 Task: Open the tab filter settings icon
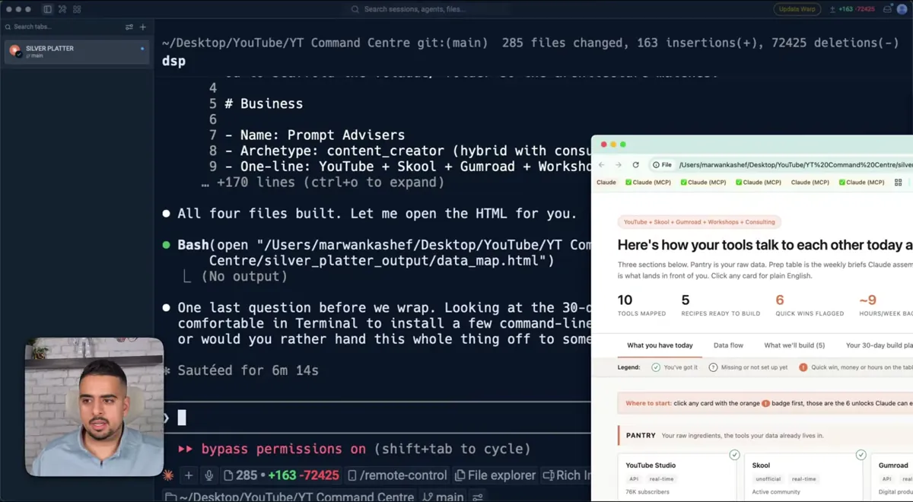point(129,27)
